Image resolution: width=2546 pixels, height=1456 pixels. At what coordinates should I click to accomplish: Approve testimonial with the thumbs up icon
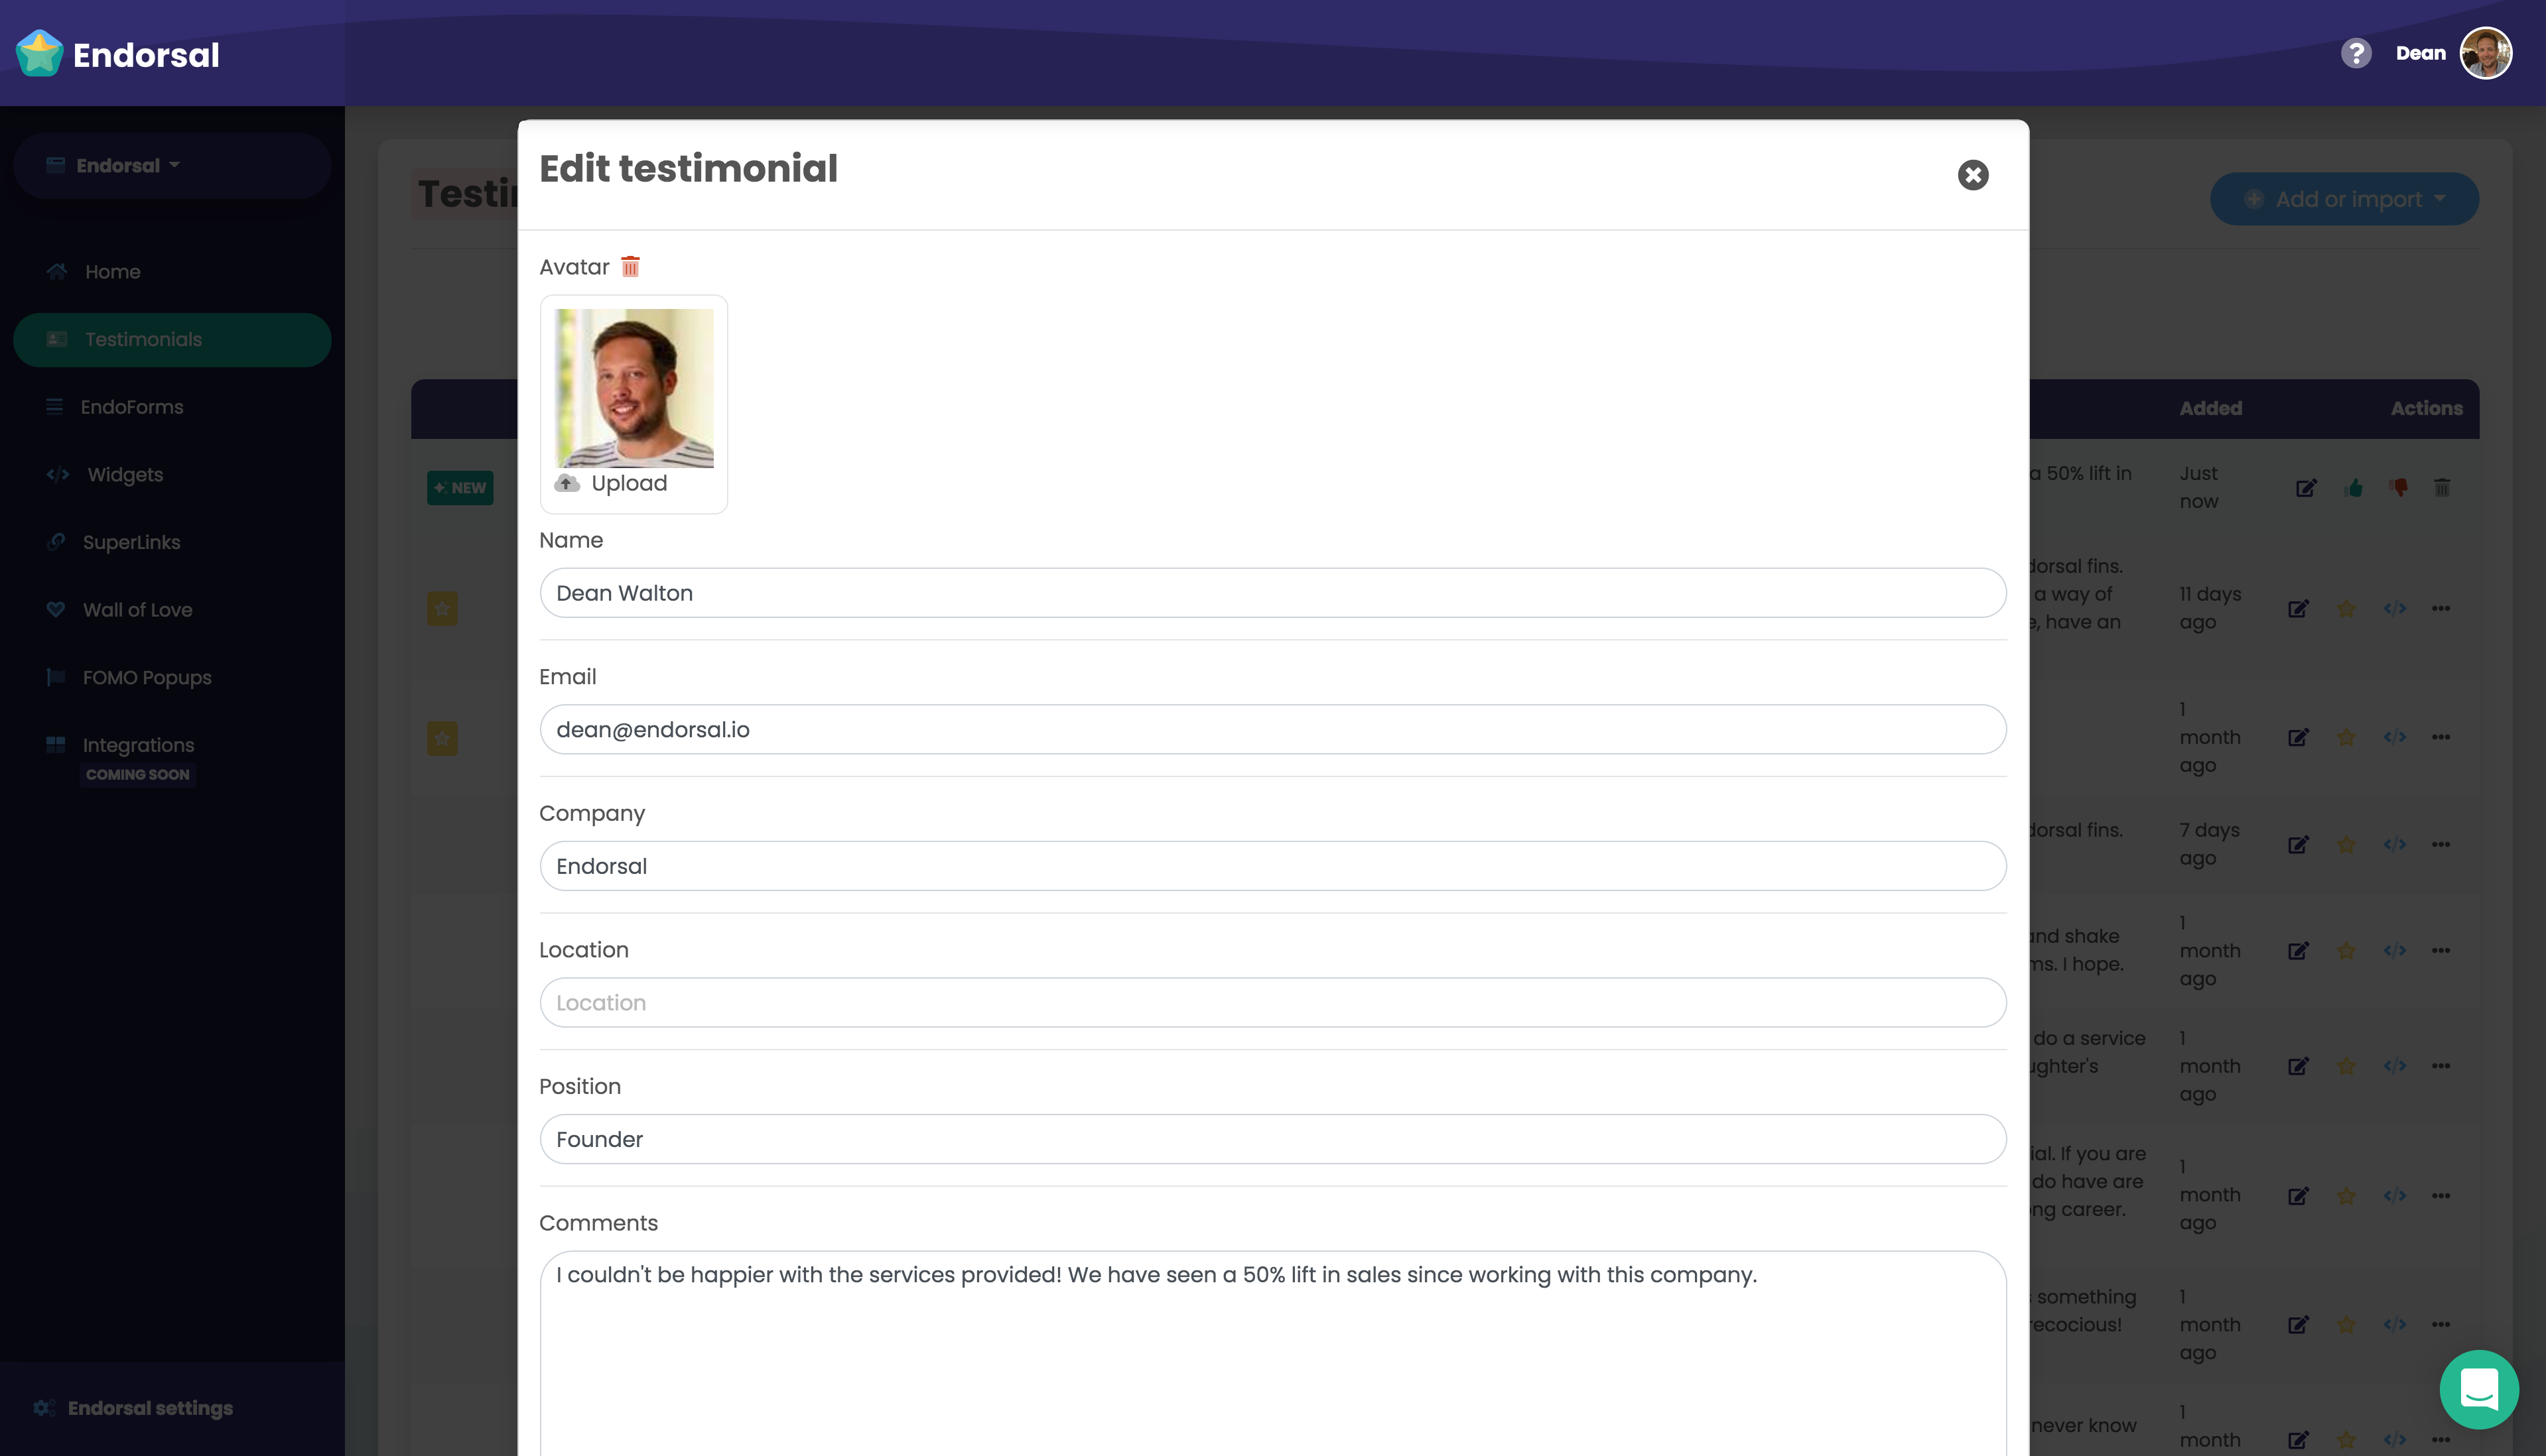pyautogui.click(x=2353, y=488)
